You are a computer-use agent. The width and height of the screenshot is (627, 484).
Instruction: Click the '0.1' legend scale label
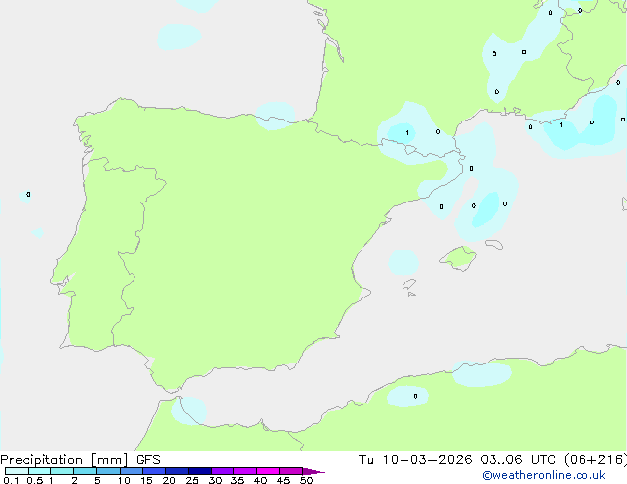click(11, 480)
